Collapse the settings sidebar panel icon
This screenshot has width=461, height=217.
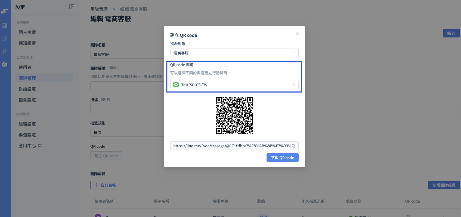point(72,7)
